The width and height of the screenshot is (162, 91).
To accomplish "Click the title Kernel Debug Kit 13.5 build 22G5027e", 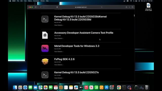I will (76, 73).
